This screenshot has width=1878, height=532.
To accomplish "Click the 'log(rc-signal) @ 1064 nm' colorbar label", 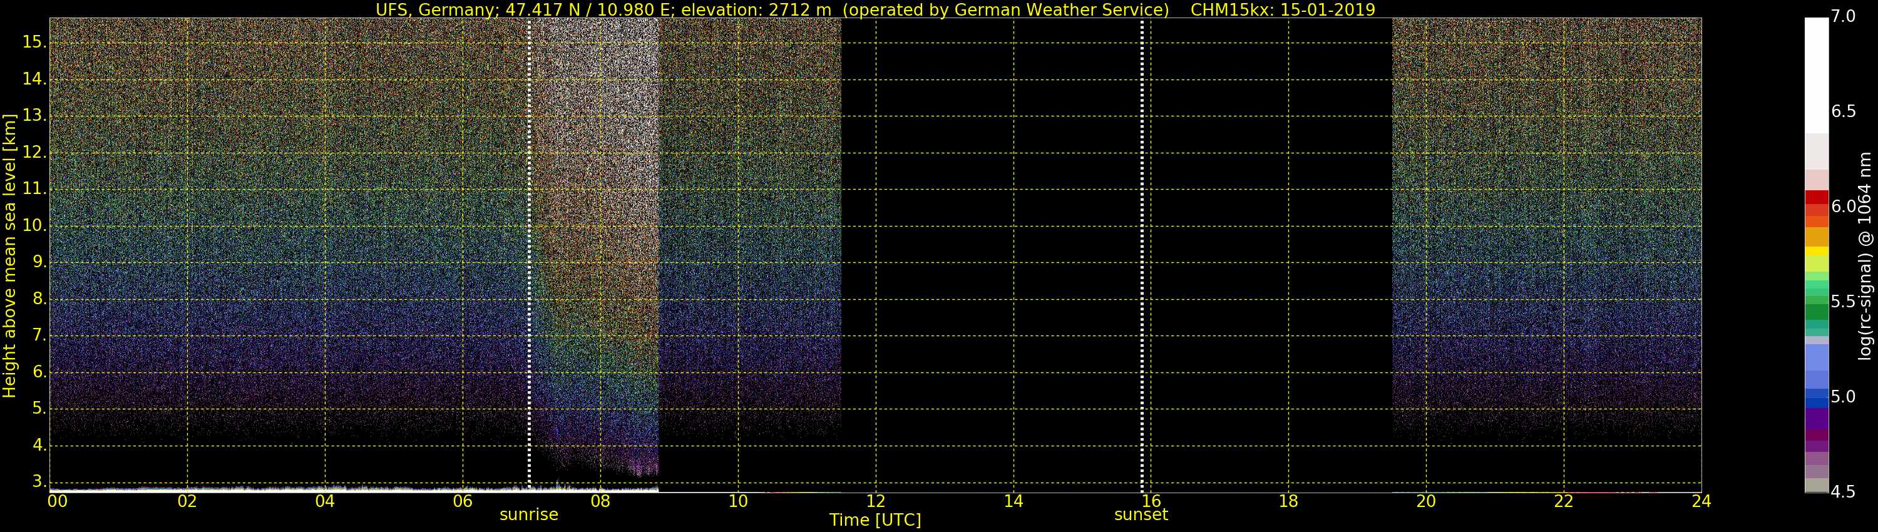I will point(1865,256).
